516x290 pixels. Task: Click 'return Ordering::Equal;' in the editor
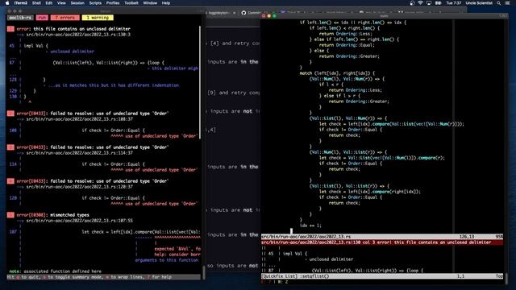(x=347, y=45)
